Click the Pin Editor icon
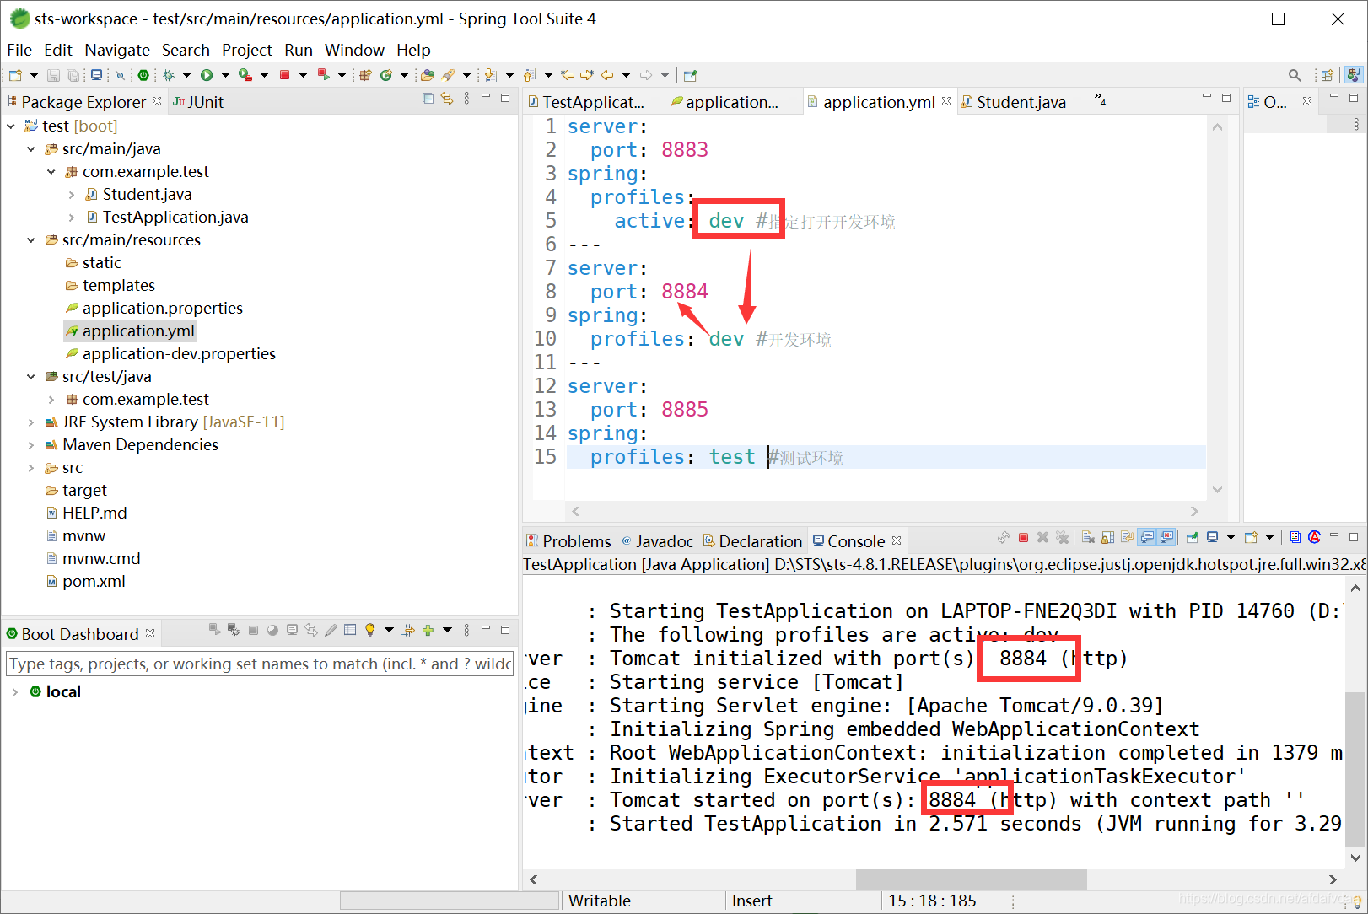The width and height of the screenshot is (1368, 914). coord(690,75)
